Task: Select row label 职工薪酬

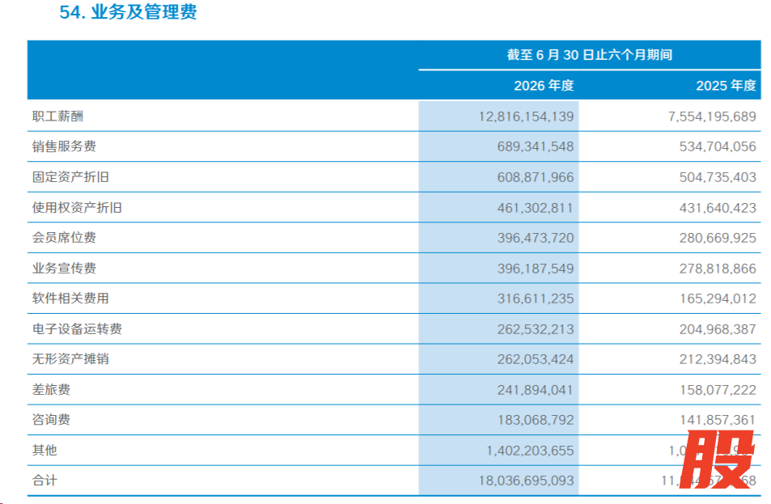Action: click(x=57, y=116)
